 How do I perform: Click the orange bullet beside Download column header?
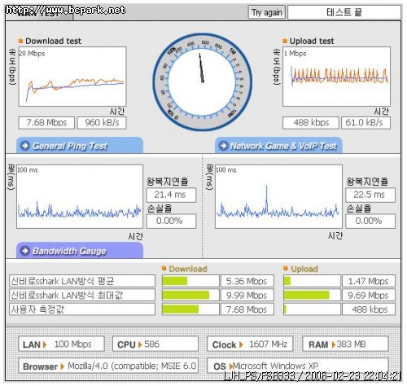click(x=164, y=269)
